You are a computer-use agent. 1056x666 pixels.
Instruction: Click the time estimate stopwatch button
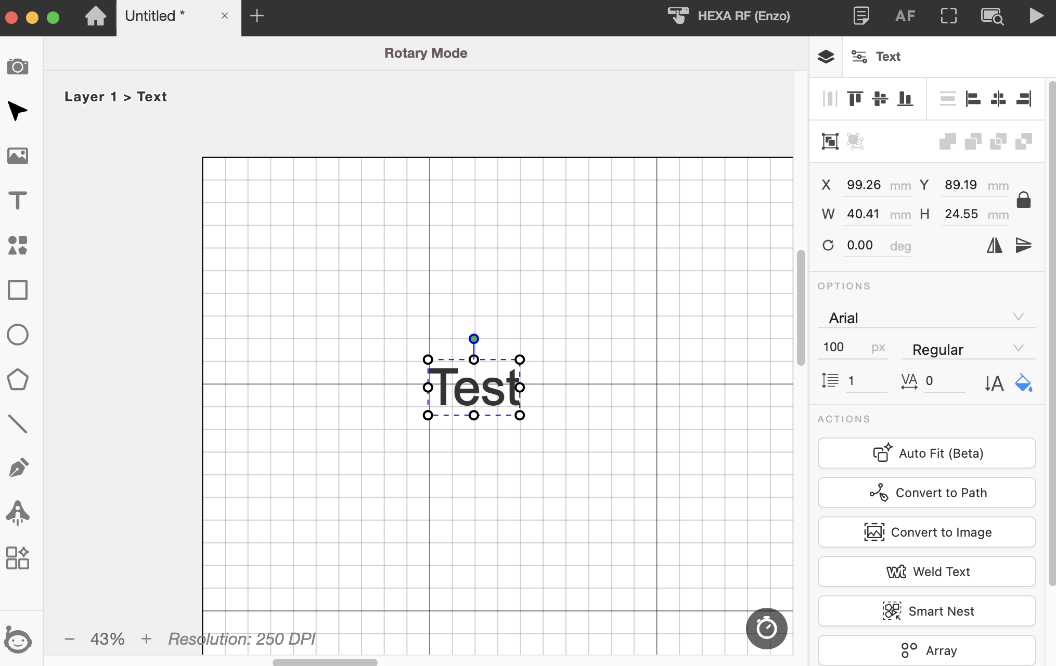pyautogui.click(x=767, y=629)
